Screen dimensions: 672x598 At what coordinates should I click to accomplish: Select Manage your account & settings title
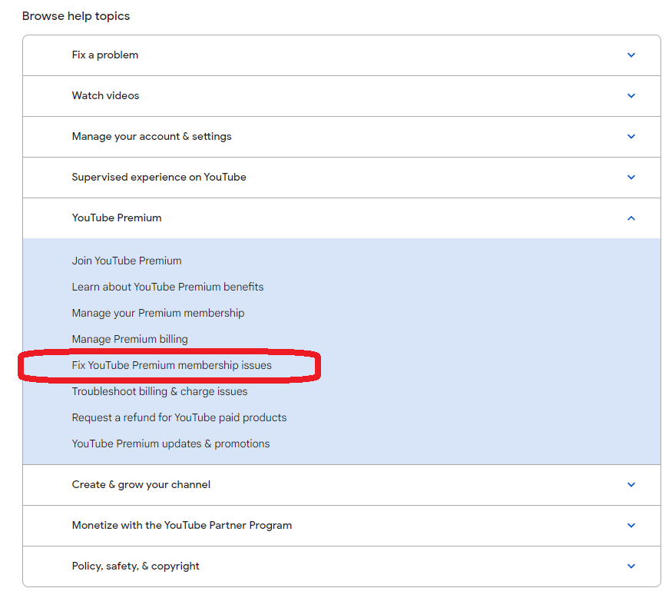click(152, 136)
